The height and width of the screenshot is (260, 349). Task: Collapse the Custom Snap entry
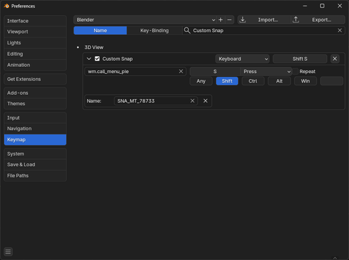[89, 59]
